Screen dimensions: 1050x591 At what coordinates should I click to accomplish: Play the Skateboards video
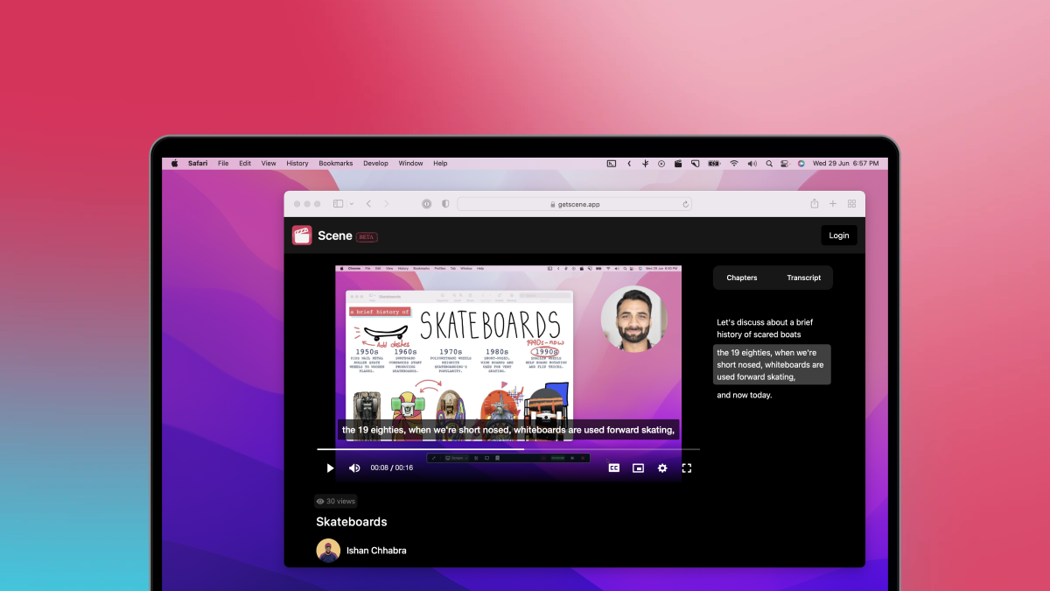point(330,468)
